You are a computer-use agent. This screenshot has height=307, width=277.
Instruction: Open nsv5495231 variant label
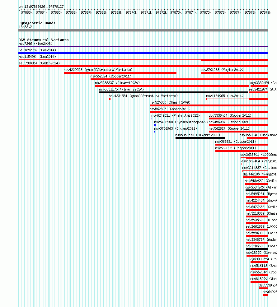coord(261,194)
